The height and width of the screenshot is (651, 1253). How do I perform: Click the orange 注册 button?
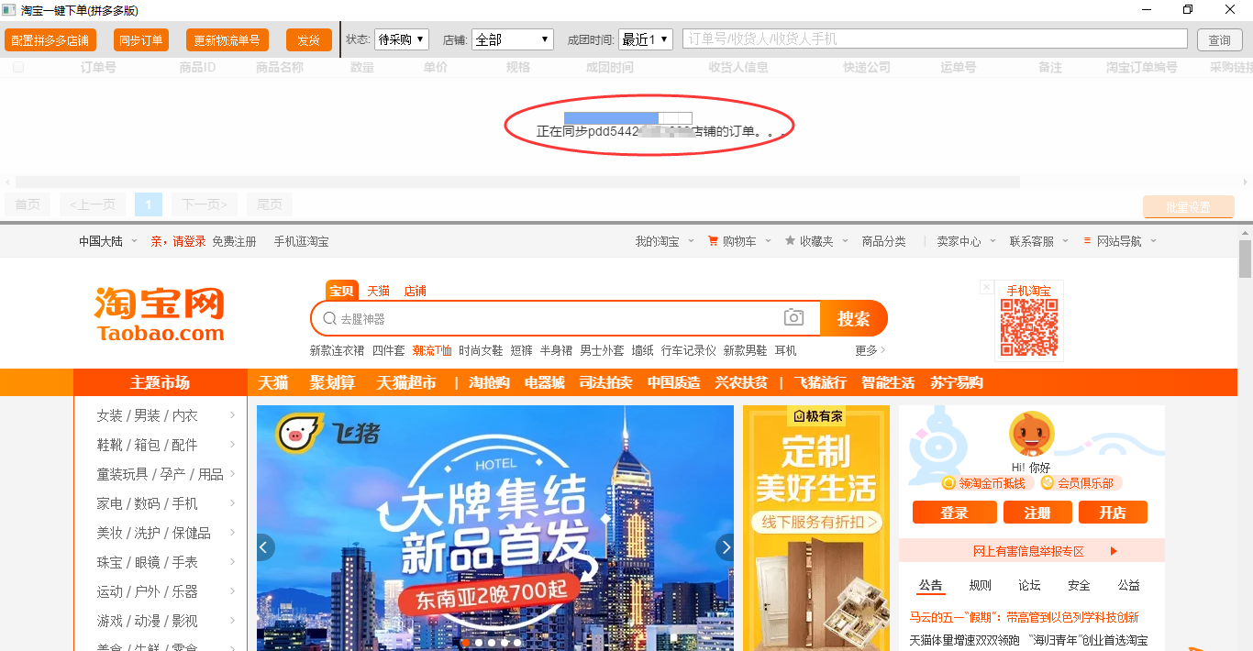click(1038, 513)
